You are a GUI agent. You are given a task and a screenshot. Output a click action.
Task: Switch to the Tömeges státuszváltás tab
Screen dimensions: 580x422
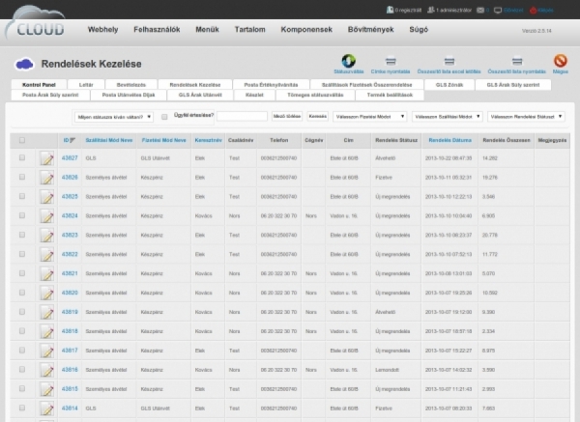315,95
